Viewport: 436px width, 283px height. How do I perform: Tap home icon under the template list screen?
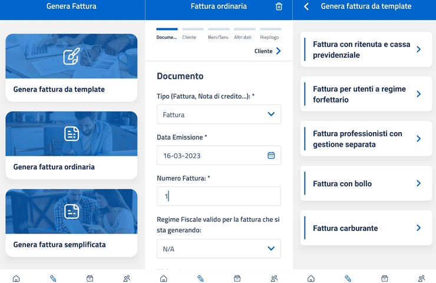pos(311,278)
